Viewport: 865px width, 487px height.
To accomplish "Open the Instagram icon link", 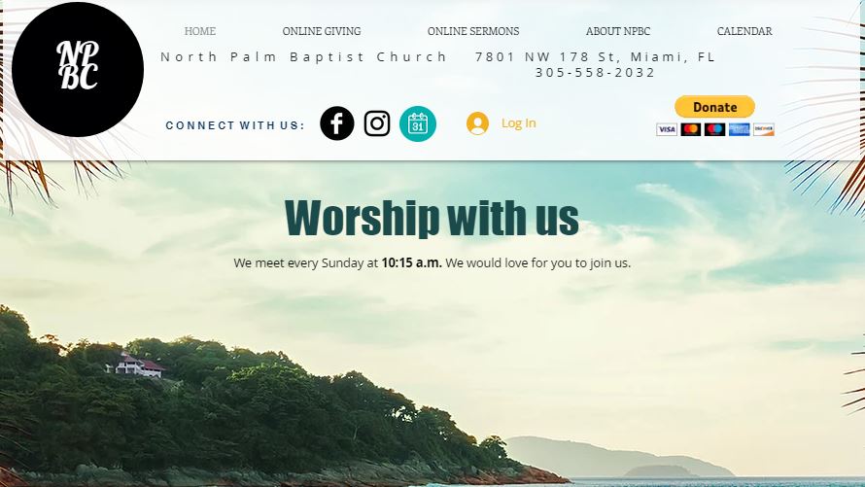I will [377, 123].
